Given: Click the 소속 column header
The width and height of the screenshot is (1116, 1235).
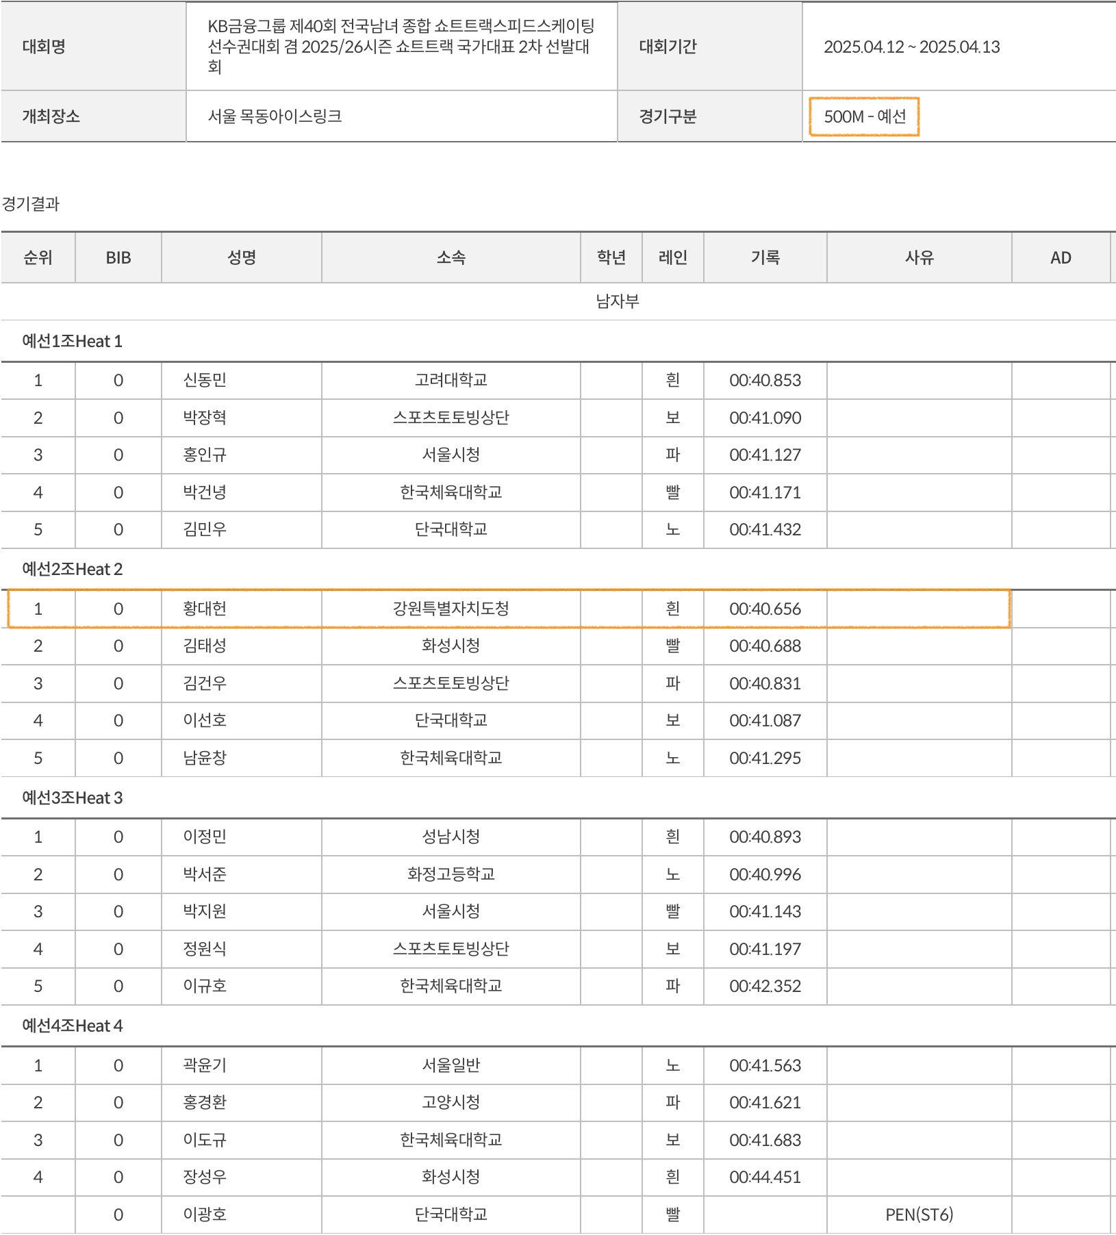Looking at the screenshot, I should tap(451, 257).
